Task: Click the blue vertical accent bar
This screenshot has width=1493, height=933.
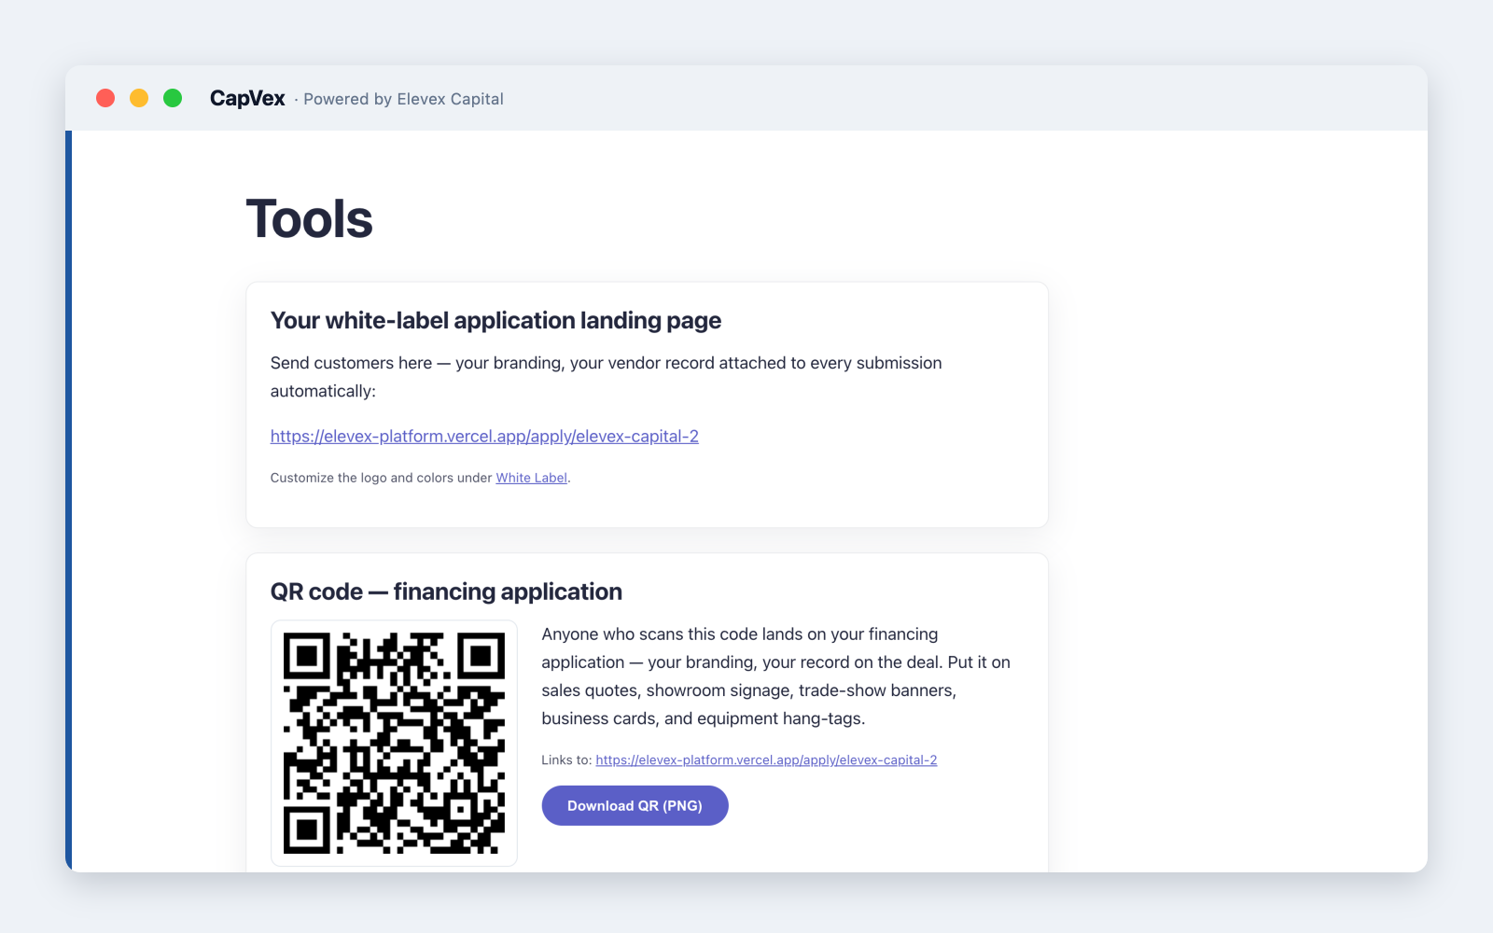Action: (x=68, y=501)
